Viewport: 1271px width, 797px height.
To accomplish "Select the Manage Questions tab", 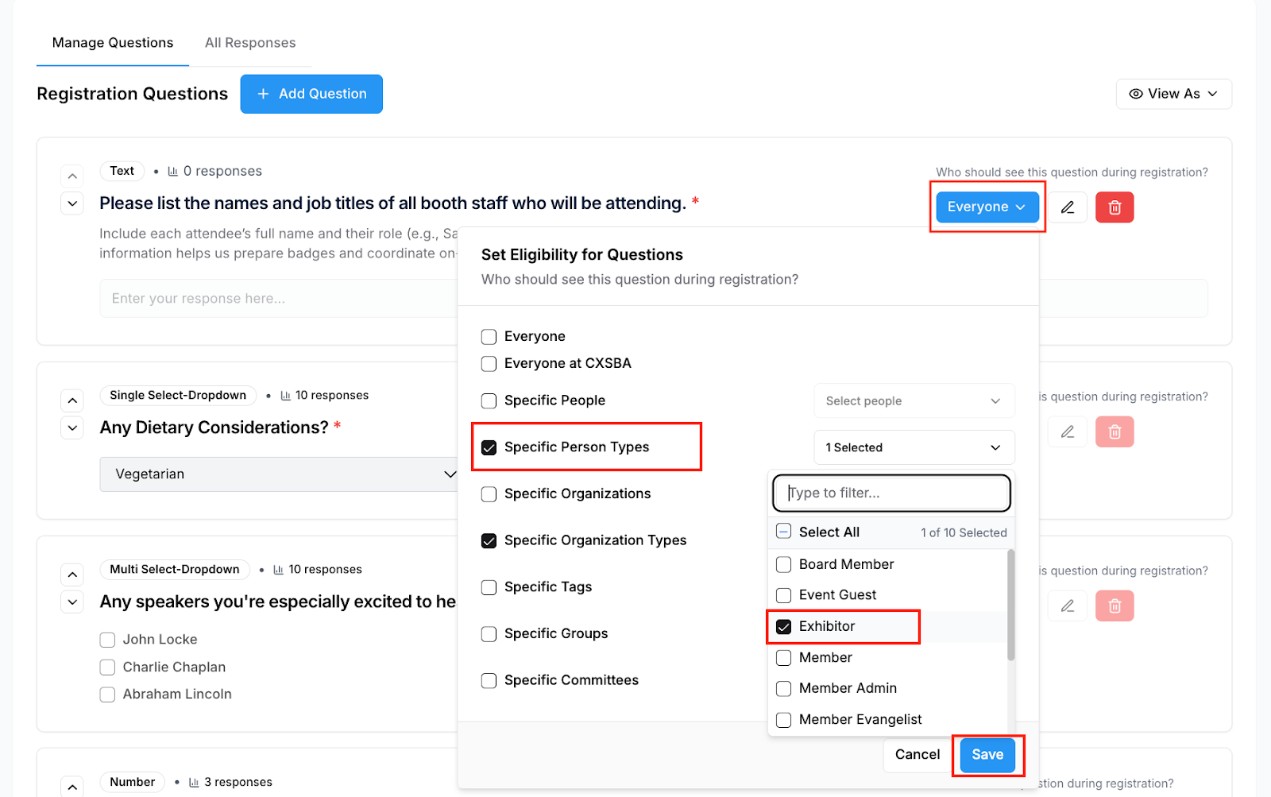I will [x=113, y=43].
